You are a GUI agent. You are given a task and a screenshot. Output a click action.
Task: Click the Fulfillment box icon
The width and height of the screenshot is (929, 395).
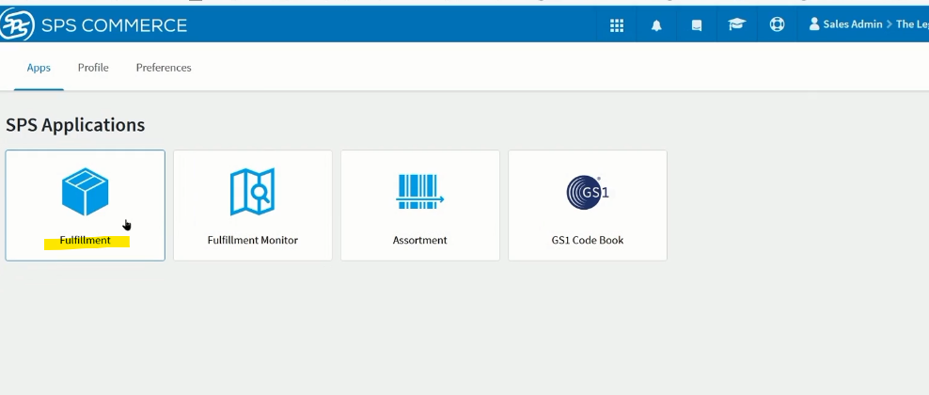tap(86, 192)
